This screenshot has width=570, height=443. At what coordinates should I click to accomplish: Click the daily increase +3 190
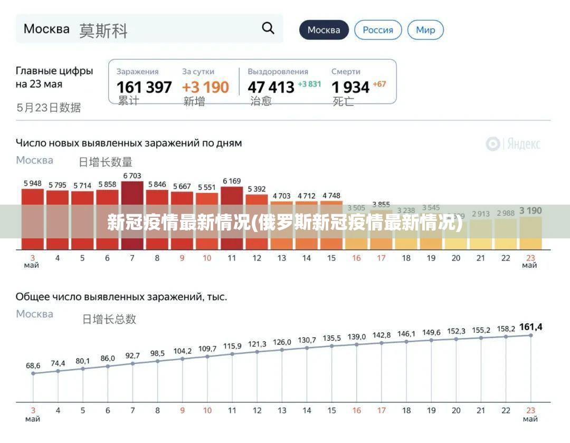pyautogui.click(x=205, y=87)
